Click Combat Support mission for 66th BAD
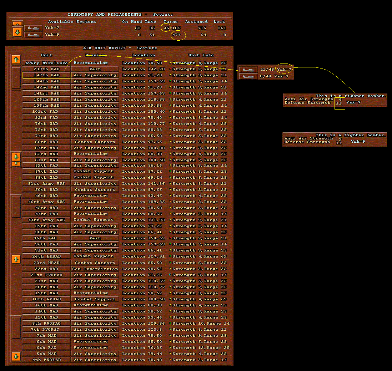392x371 pixels. [95, 142]
